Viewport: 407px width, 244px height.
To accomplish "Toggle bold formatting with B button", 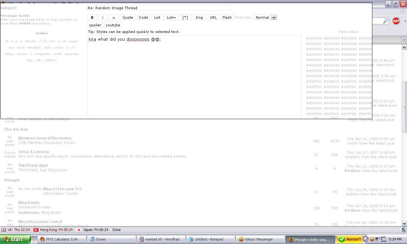I will (x=92, y=17).
